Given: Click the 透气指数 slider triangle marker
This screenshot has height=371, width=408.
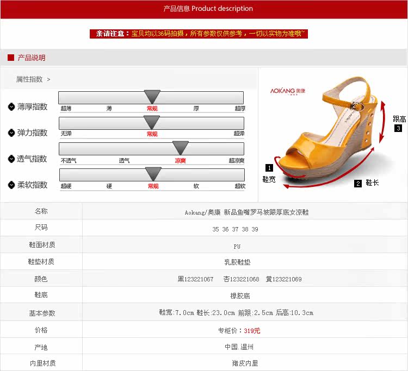Looking at the screenshot, I should coord(180,148).
